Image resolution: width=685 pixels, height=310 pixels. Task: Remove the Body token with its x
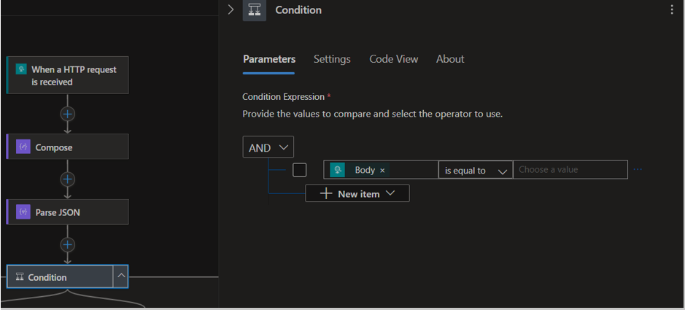[x=382, y=171]
